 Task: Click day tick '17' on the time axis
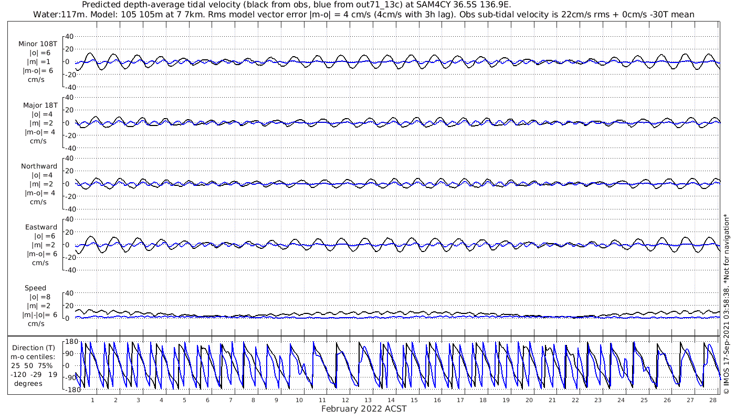(x=460, y=400)
